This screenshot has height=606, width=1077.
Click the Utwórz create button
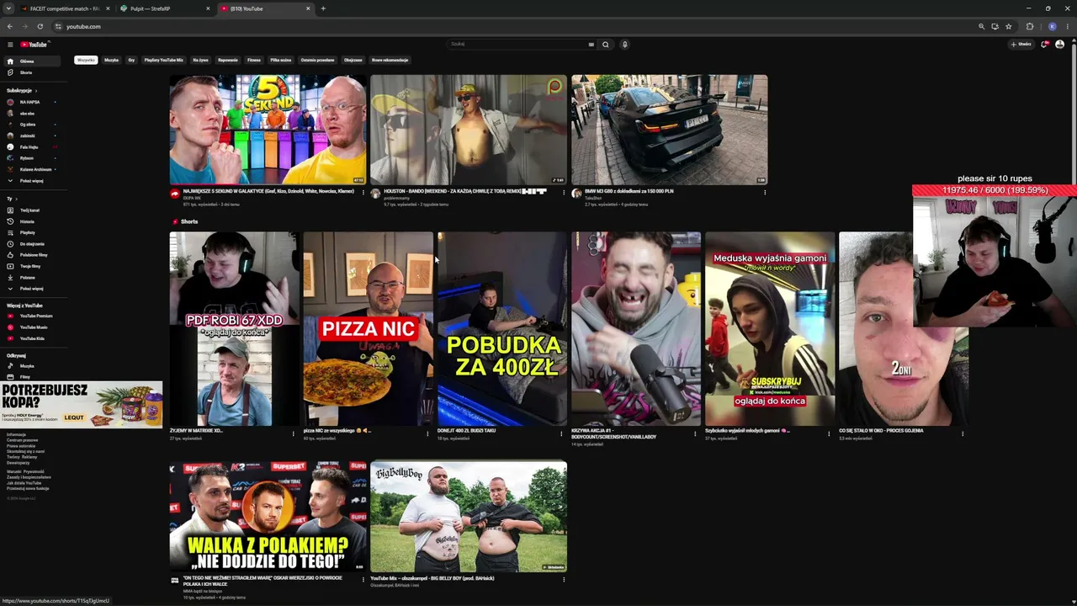point(1021,45)
